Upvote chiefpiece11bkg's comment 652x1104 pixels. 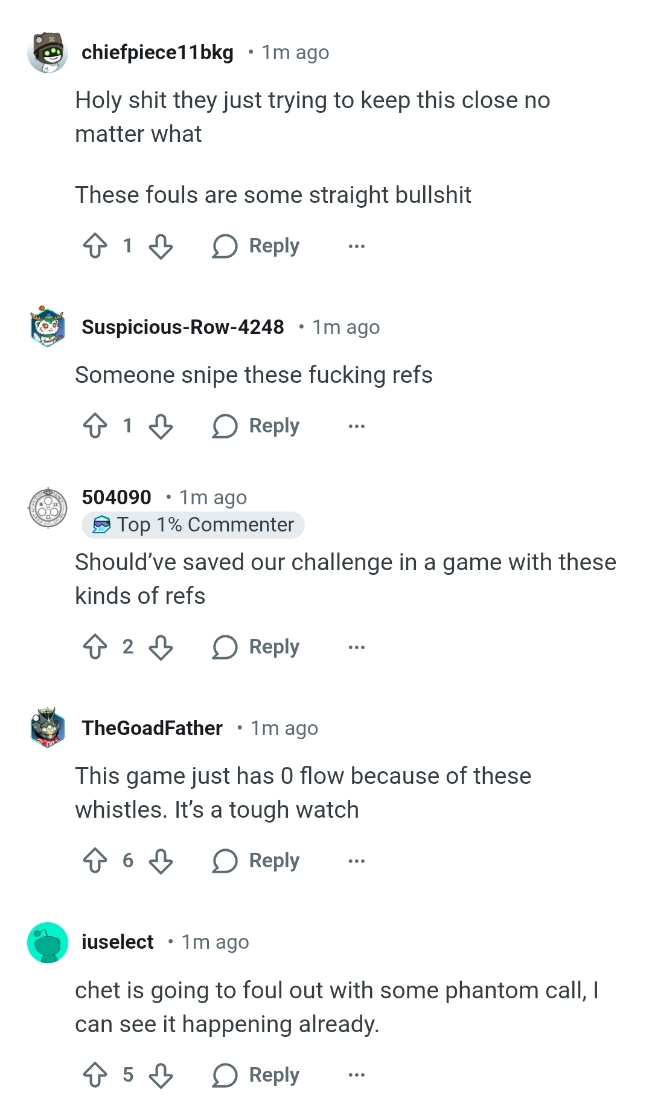pos(95,246)
